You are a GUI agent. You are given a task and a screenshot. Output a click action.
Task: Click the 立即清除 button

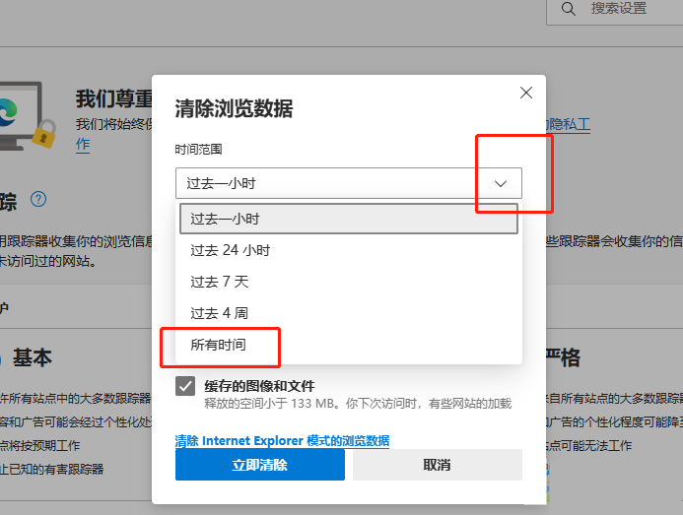click(260, 465)
